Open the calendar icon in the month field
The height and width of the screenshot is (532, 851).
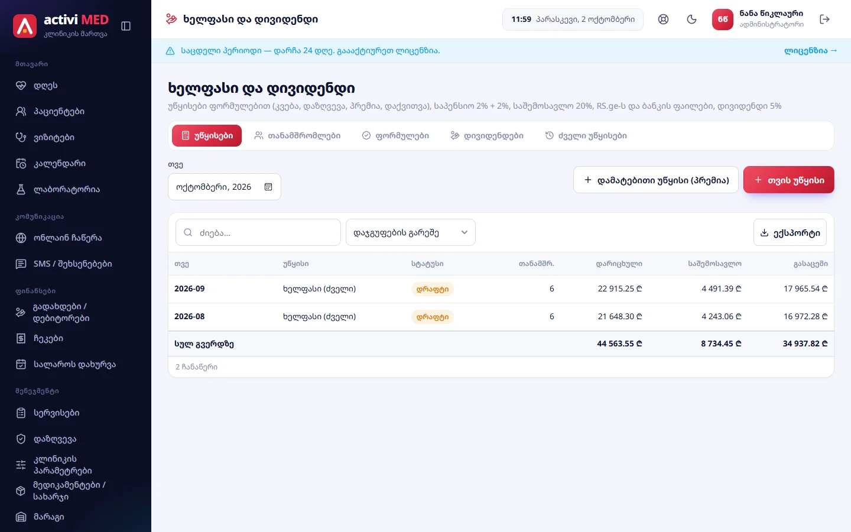(x=268, y=187)
